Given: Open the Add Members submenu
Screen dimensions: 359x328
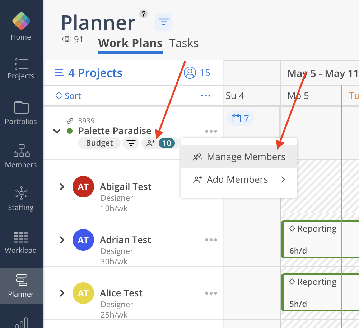Looking at the screenshot, I should click(239, 179).
